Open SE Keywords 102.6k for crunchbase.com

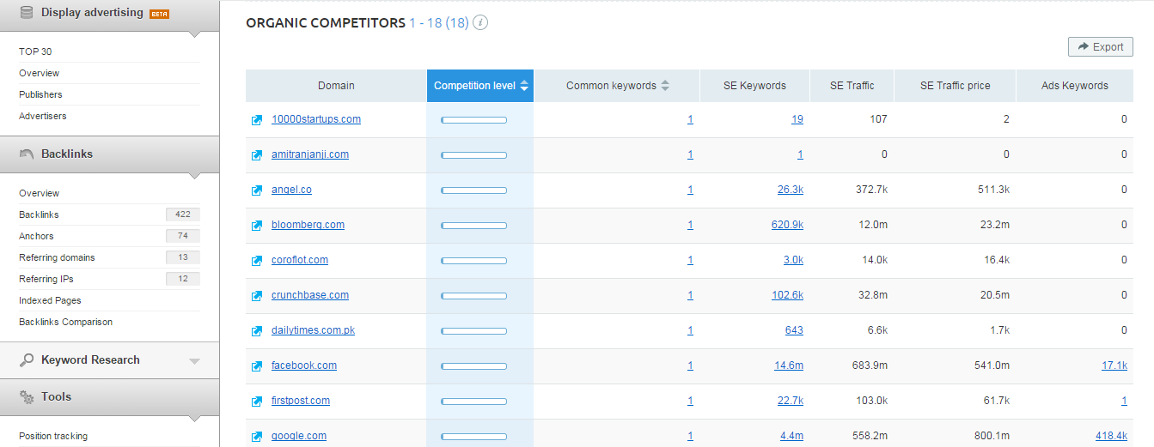[x=787, y=295]
